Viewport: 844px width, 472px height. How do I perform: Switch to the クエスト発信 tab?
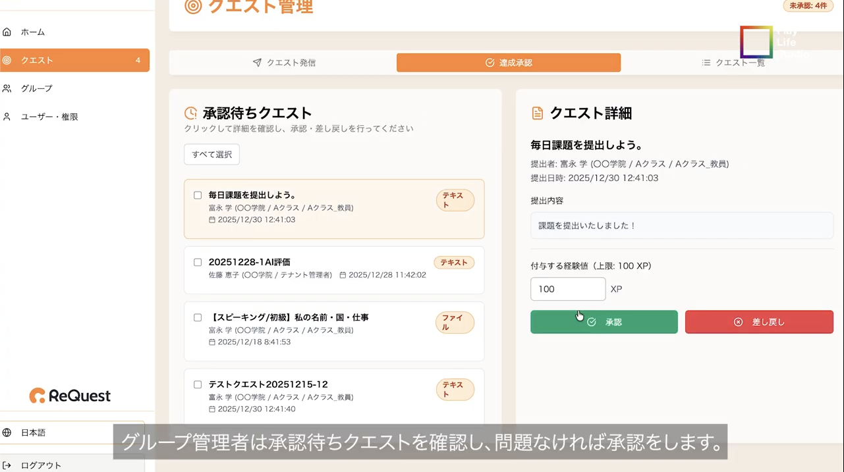(x=284, y=63)
